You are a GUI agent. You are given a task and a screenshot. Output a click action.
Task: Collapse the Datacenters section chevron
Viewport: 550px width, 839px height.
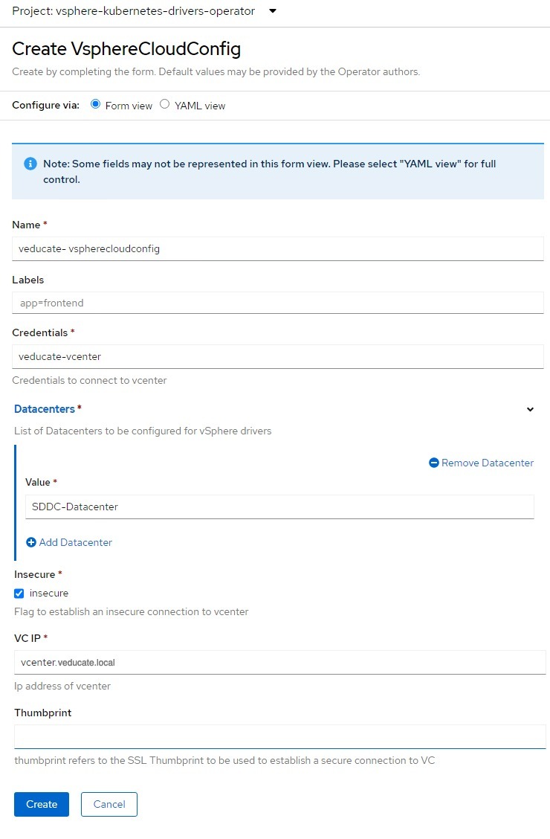(530, 409)
